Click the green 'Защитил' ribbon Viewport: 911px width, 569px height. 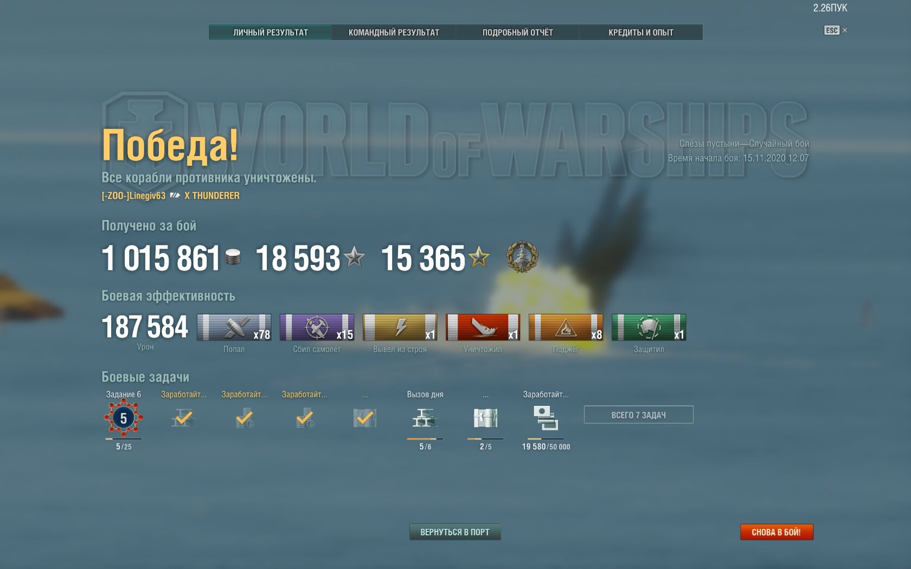pos(649,327)
